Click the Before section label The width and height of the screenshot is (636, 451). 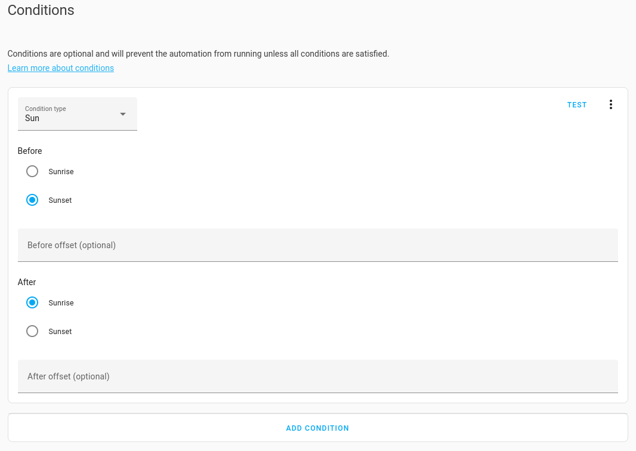tap(30, 151)
